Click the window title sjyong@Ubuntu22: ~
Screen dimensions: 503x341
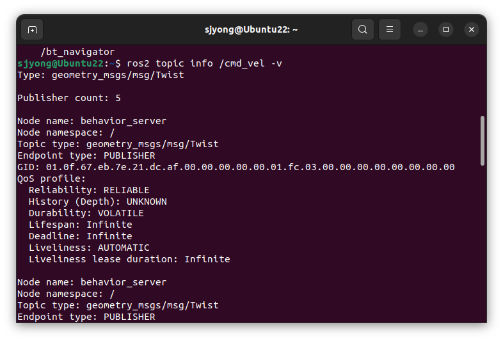(x=251, y=30)
